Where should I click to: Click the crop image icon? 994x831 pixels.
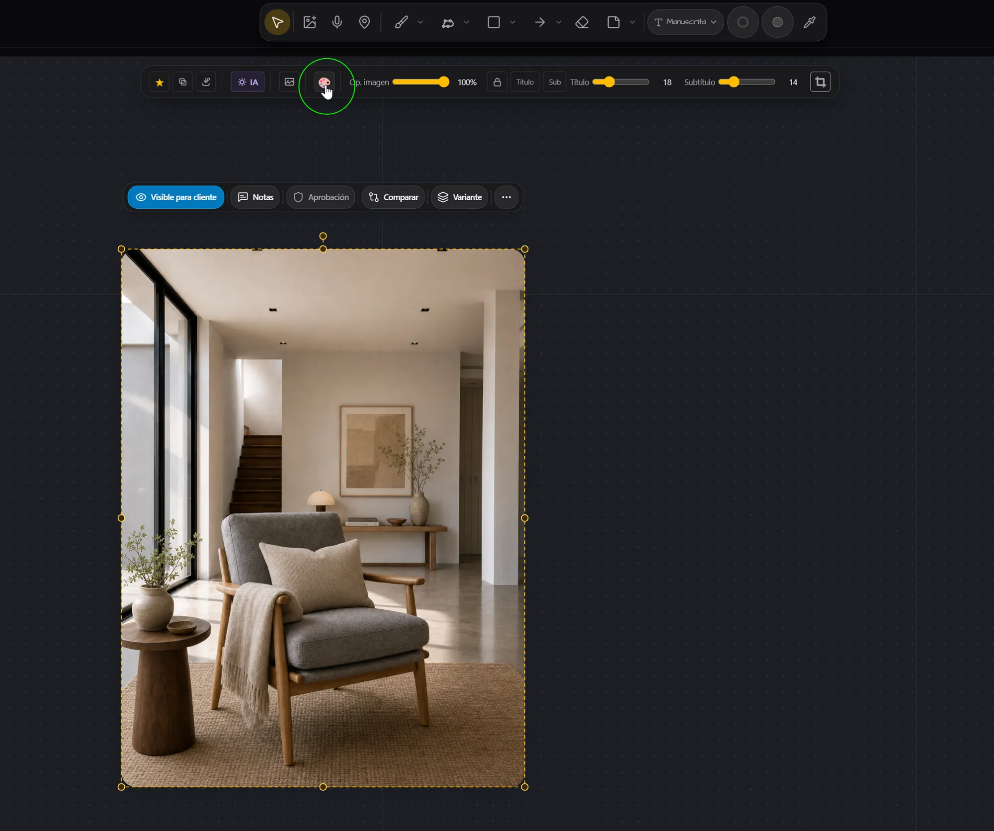(x=820, y=82)
